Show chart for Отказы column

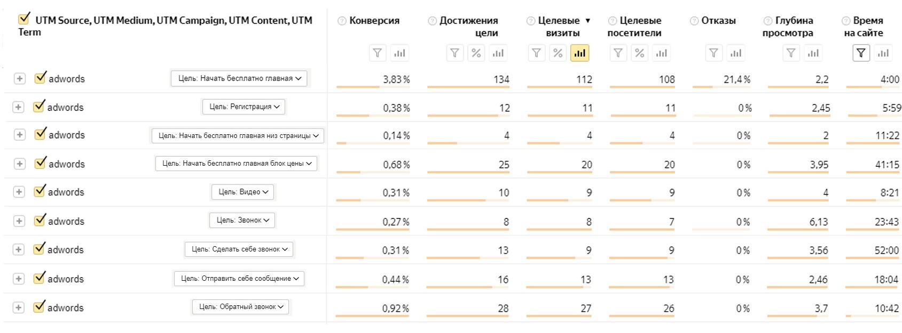(x=736, y=53)
